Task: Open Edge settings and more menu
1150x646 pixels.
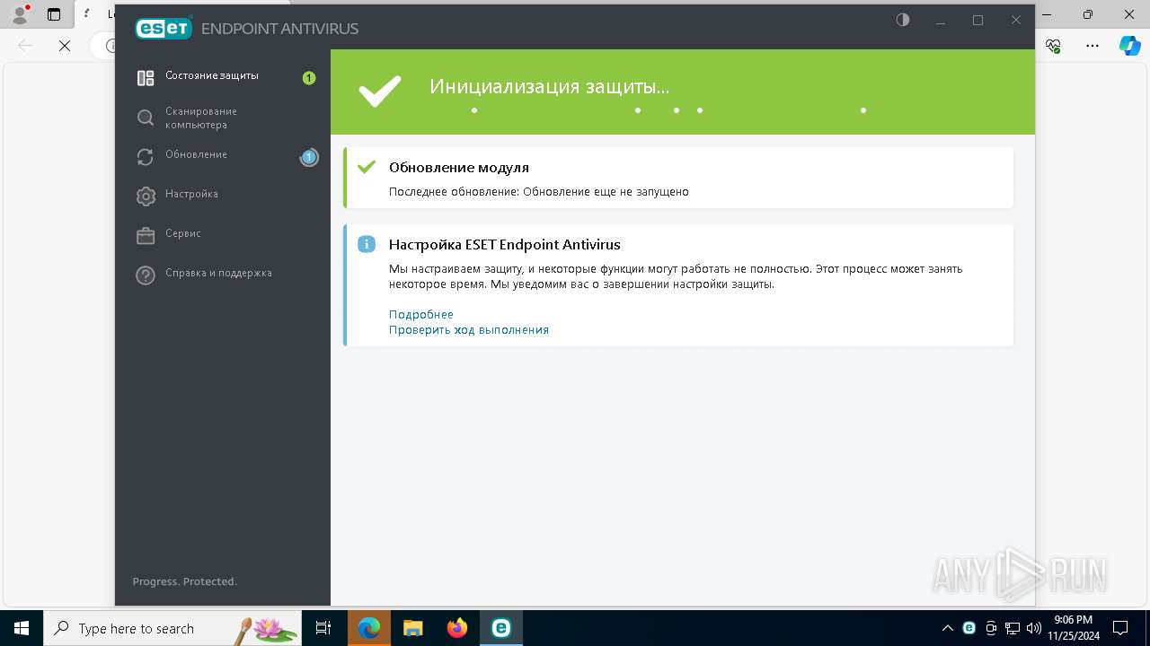Action: click(x=1092, y=46)
